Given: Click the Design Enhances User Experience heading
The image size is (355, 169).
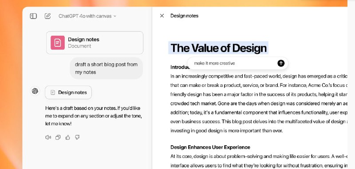Looking at the screenshot, I should click(x=210, y=147).
